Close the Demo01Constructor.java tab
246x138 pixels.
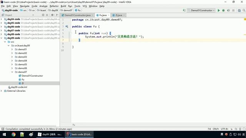tap(92, 15)
